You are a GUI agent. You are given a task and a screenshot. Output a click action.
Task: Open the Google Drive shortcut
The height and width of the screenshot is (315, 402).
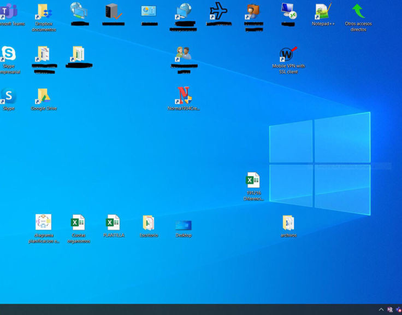click(44, 96)
